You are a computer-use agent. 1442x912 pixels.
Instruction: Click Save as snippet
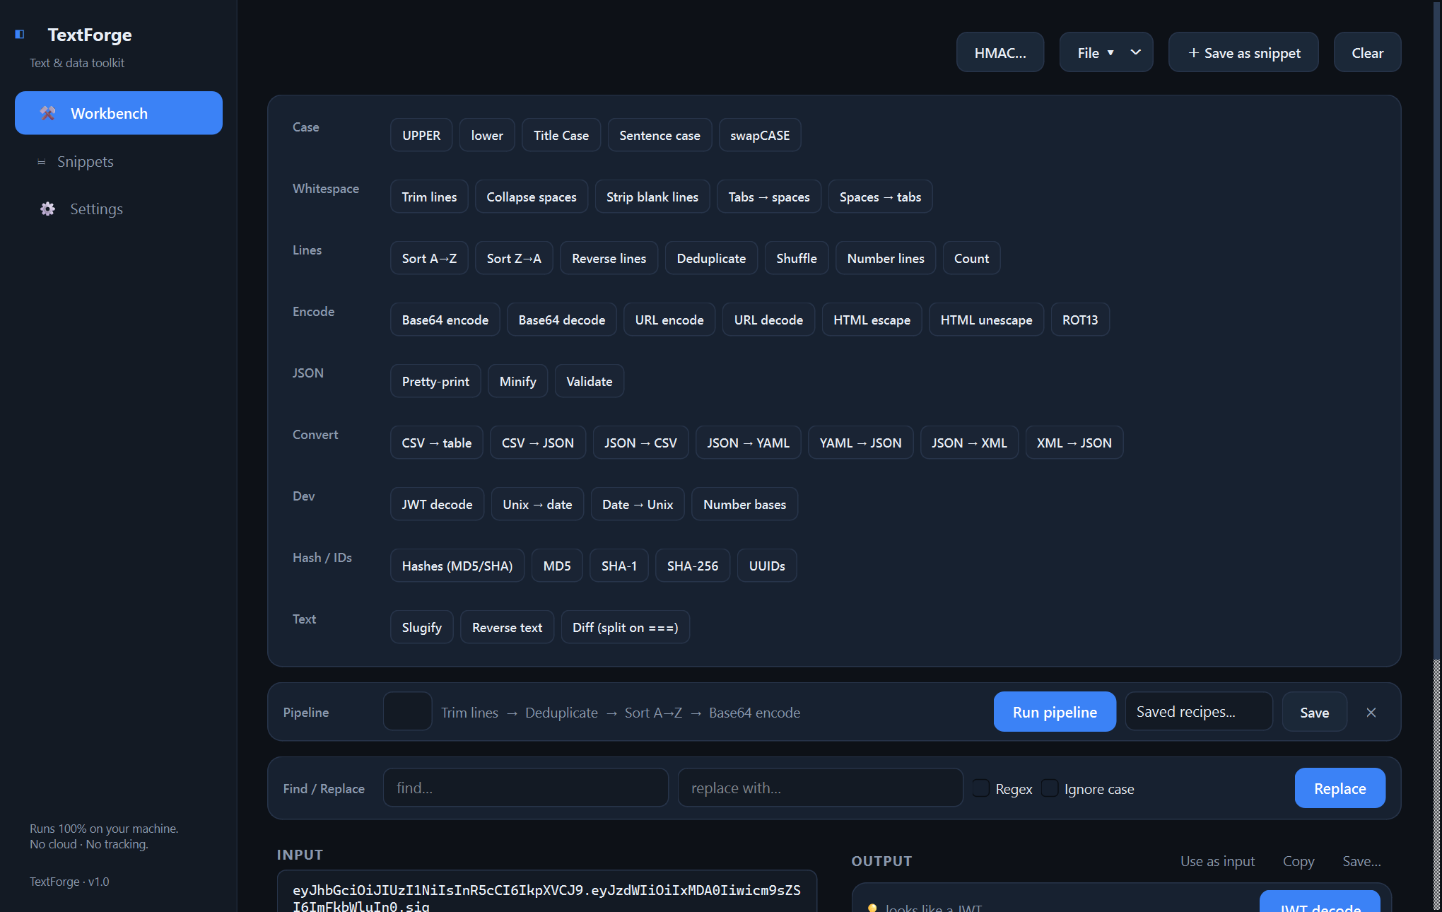point(1243,52)
